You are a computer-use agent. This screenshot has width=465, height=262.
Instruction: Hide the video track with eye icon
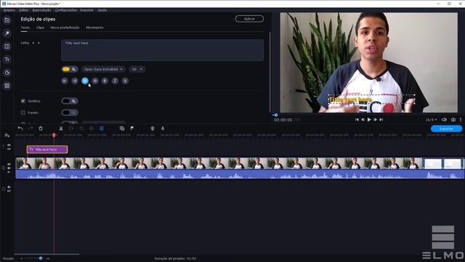9,164
